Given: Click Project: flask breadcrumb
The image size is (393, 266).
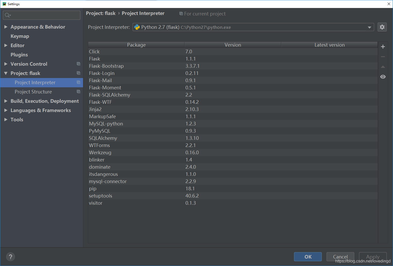Looking at the screenshot, I should click(101, 13).
